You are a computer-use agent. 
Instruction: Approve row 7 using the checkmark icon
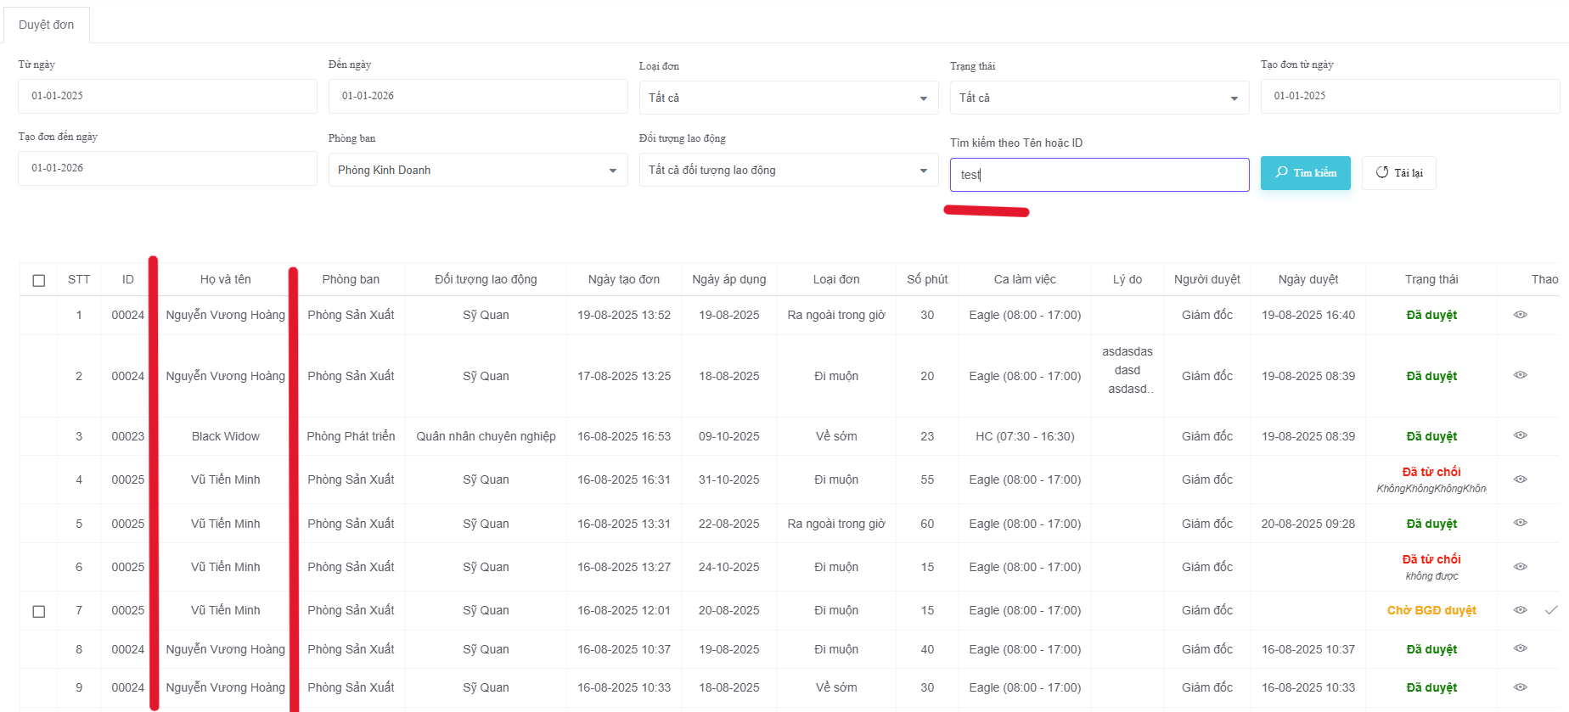1551,610
